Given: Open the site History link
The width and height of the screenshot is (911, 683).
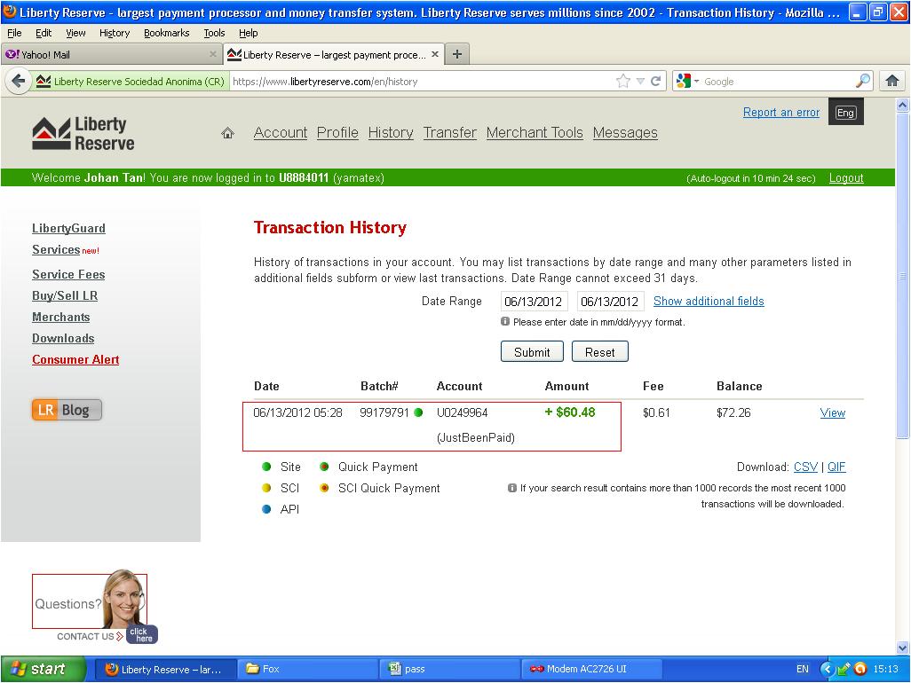Looking at the screenshot, I should [x=391, y=133].
